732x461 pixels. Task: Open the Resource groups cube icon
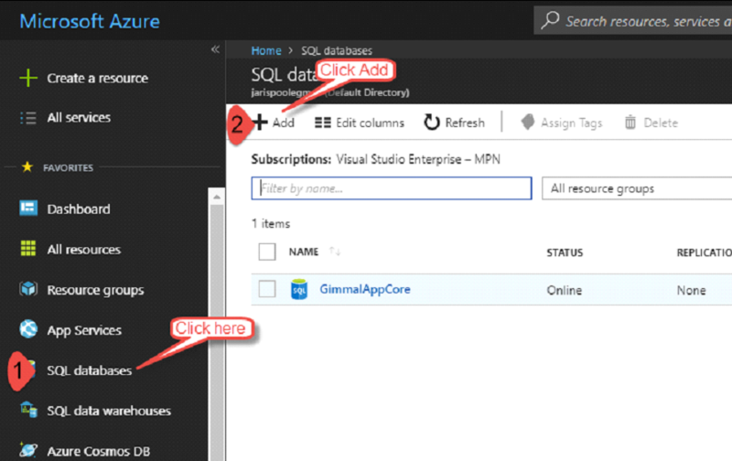tap(28, 290)
